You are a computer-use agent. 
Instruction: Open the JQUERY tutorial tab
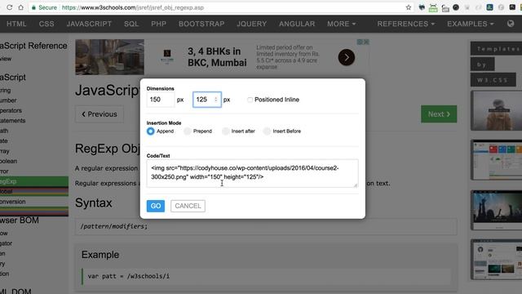(252, 24)
